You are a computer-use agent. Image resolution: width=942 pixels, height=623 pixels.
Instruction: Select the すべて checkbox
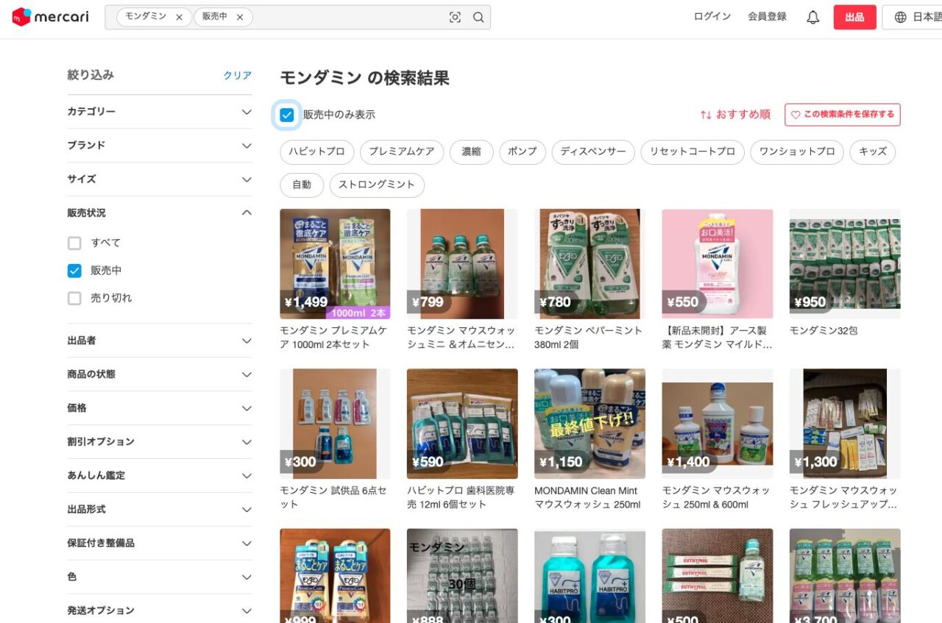coord(74,243)
